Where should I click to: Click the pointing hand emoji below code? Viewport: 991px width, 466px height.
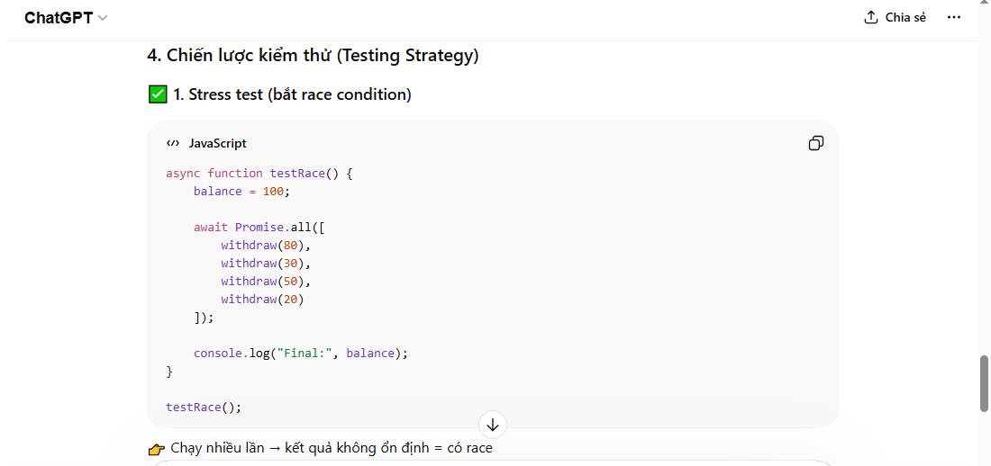pos(157,448)
